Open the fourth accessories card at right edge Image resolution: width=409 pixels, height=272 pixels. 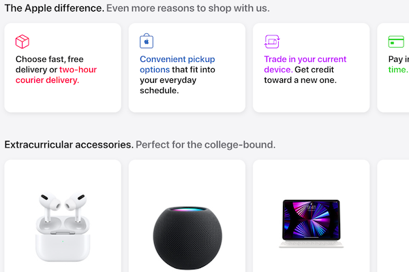tap(393, 216)
